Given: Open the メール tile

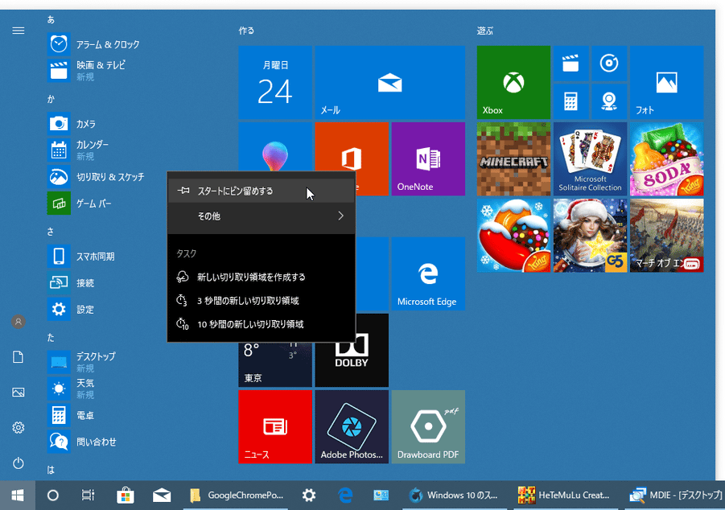Looking at the screenshot, I should pos(389,82).
